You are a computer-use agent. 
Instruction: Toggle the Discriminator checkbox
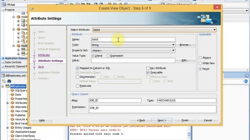click(77, 77)
